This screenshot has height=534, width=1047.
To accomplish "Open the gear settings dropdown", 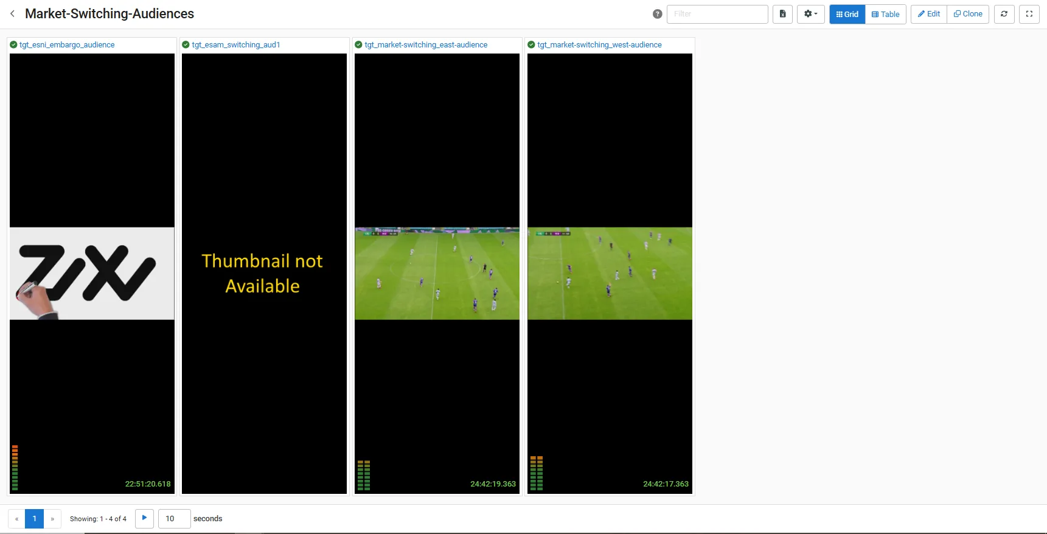I will pyautogui.click(x=810, y=14).
